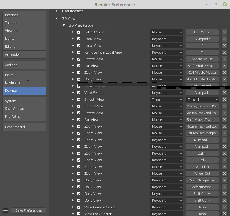The height and width of the screenshot is (216, 230).
Task: Uncheck the Shift Ctrl Middle Mouse Dolly View
Action: pos(79,79)
